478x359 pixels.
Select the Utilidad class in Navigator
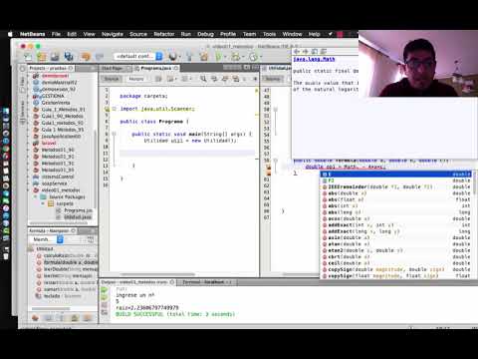point(45,248)
